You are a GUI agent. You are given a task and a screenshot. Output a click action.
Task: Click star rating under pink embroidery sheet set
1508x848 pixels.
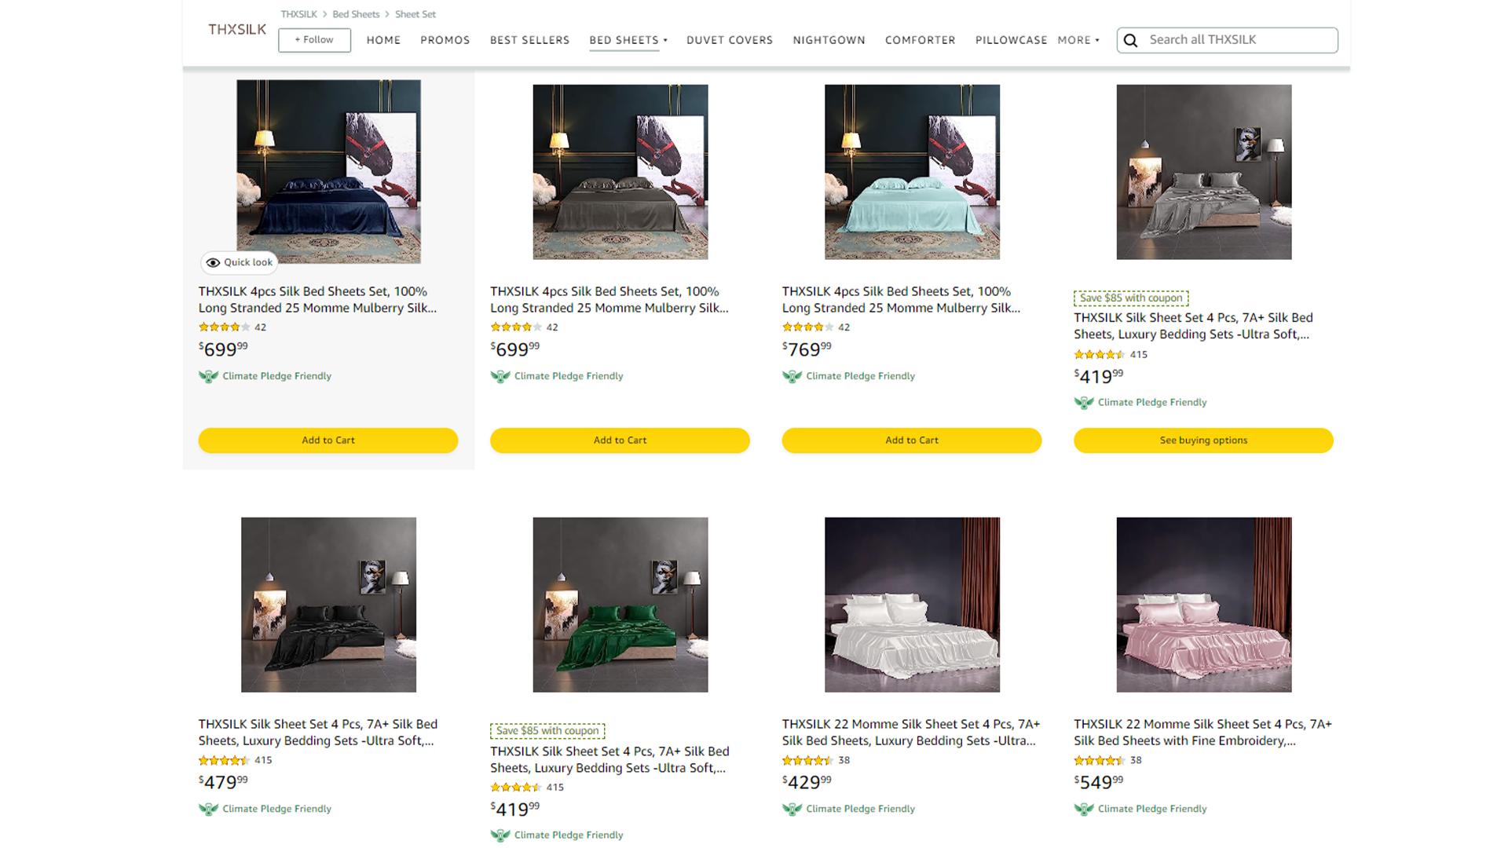coord(1098,760)
